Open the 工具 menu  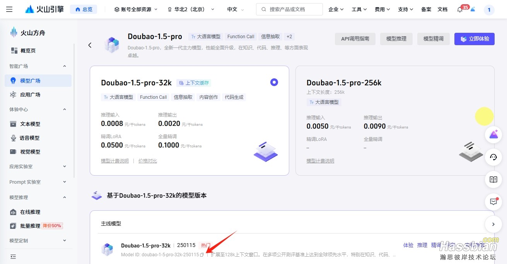(359, 9)
